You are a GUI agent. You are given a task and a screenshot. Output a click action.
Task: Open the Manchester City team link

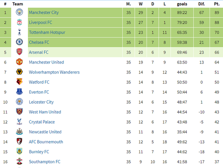tap(44, 12)
